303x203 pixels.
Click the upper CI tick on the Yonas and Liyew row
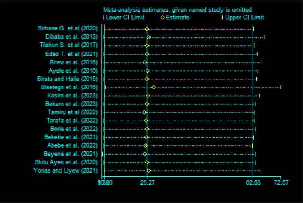click(261, 171)
